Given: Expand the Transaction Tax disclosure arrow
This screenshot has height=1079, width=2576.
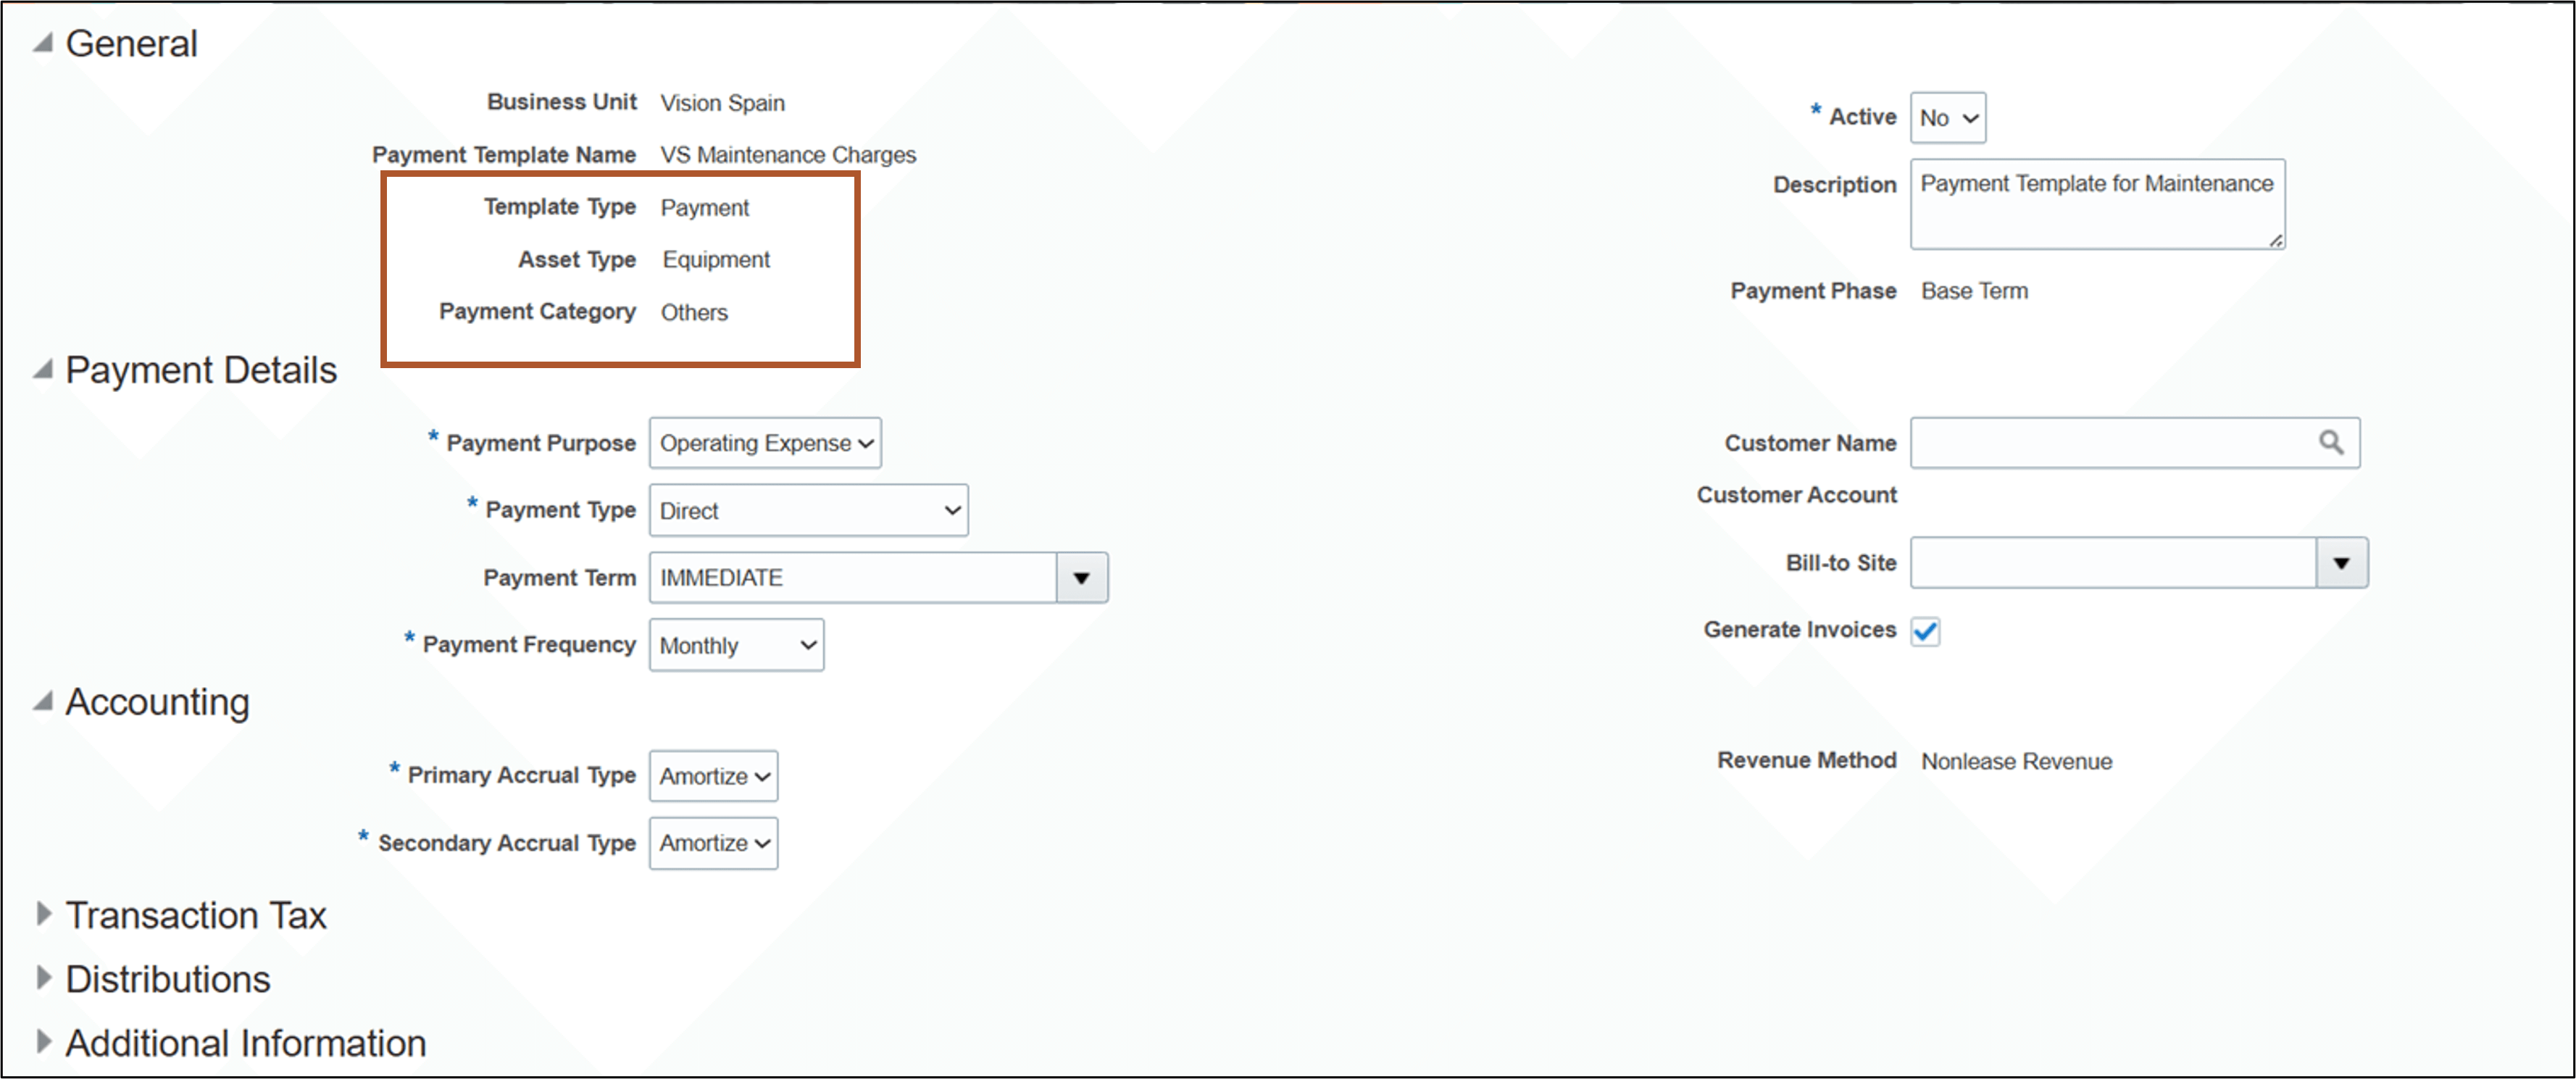Looking at the screenshot, I should (44, 913).
